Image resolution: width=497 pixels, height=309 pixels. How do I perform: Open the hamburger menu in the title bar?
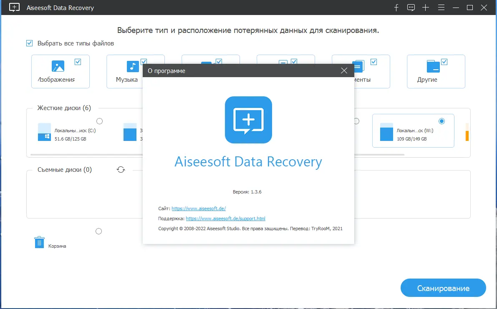coord(441,8)
